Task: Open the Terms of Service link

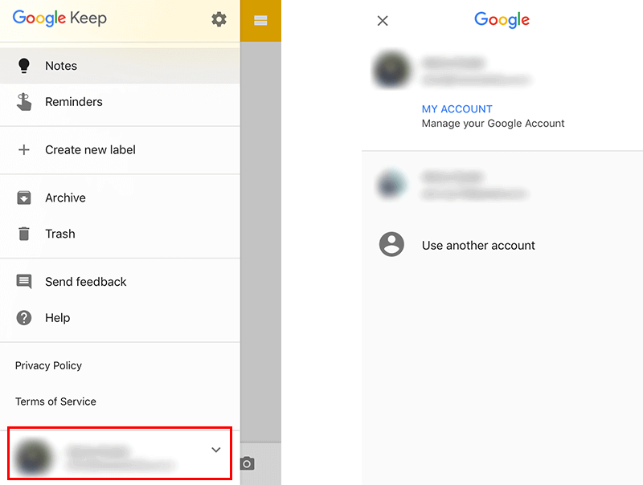Action: (x=55, y=401)
